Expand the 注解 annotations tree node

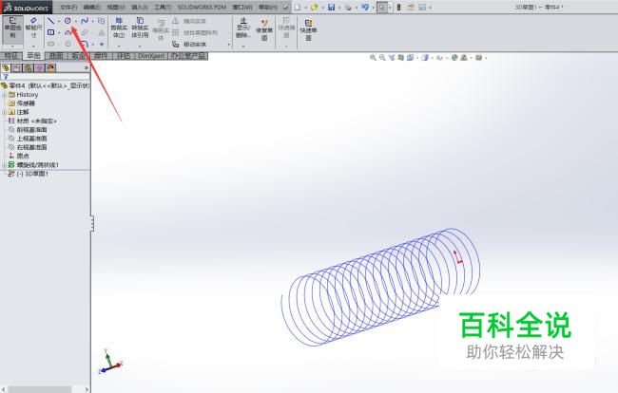coord(4,113)
